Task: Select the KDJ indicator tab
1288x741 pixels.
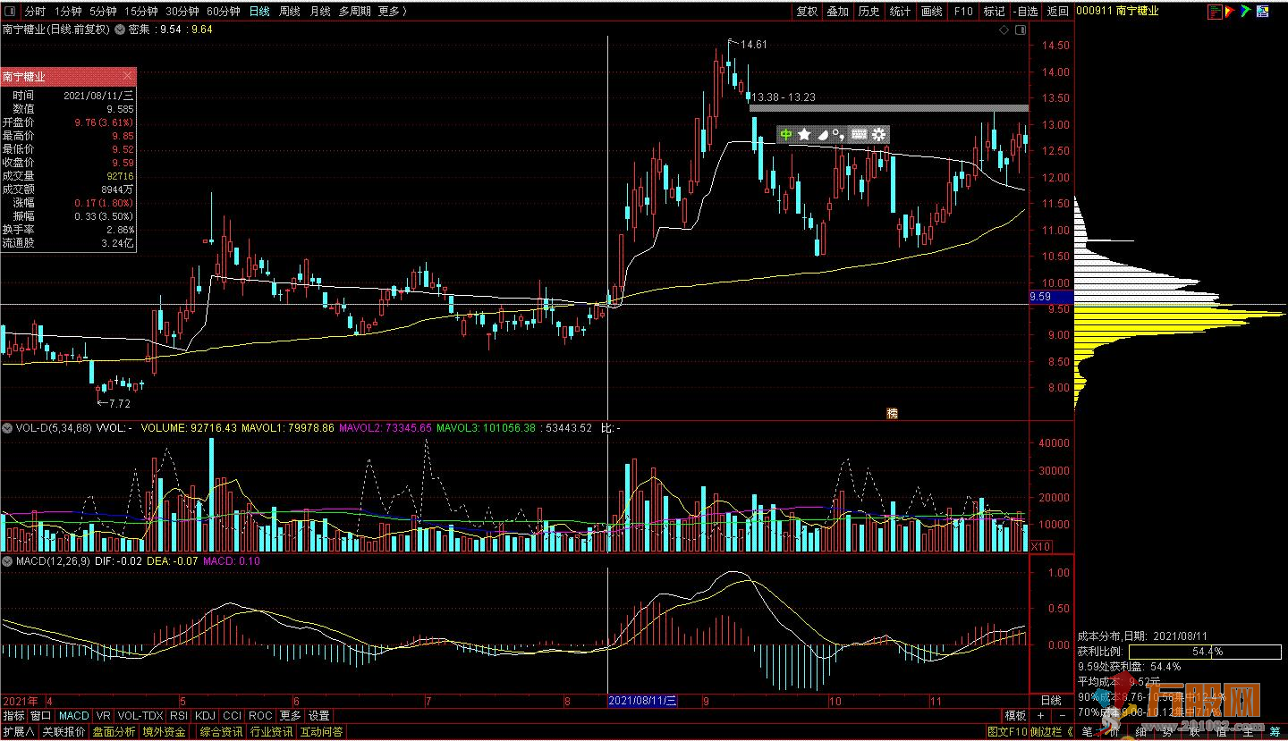Action: (206, 716)
